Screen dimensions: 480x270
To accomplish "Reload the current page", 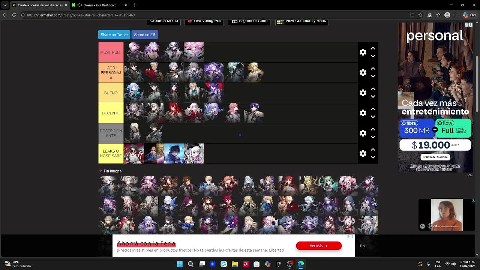I will 14,15.
